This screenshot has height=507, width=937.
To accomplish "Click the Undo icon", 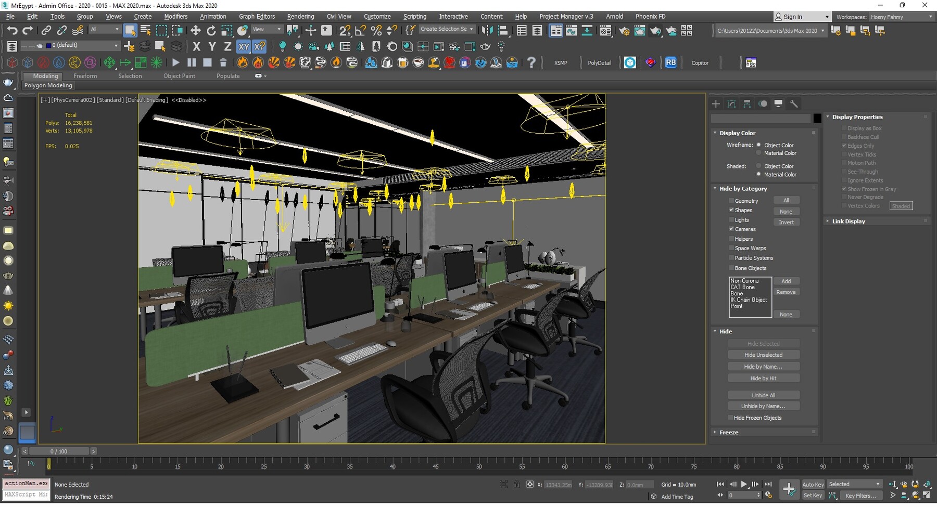I will [12, 30].
